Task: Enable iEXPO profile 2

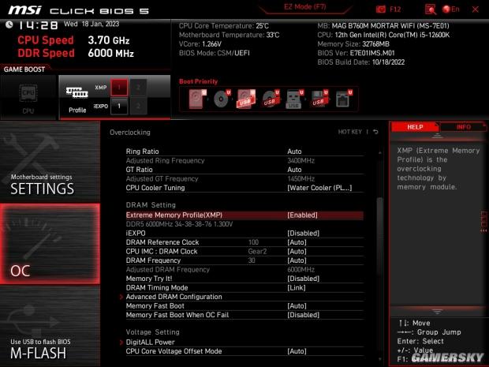Action: (138, 106)
